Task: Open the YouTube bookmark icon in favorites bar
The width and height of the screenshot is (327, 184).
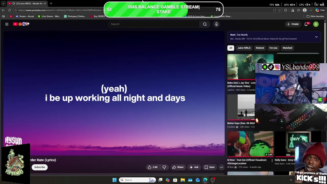Action: click(x=11, y=16)
